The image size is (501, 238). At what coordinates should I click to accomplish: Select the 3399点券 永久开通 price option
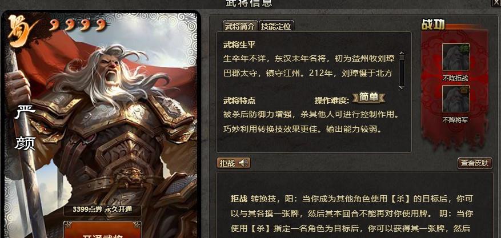(102, 209)
